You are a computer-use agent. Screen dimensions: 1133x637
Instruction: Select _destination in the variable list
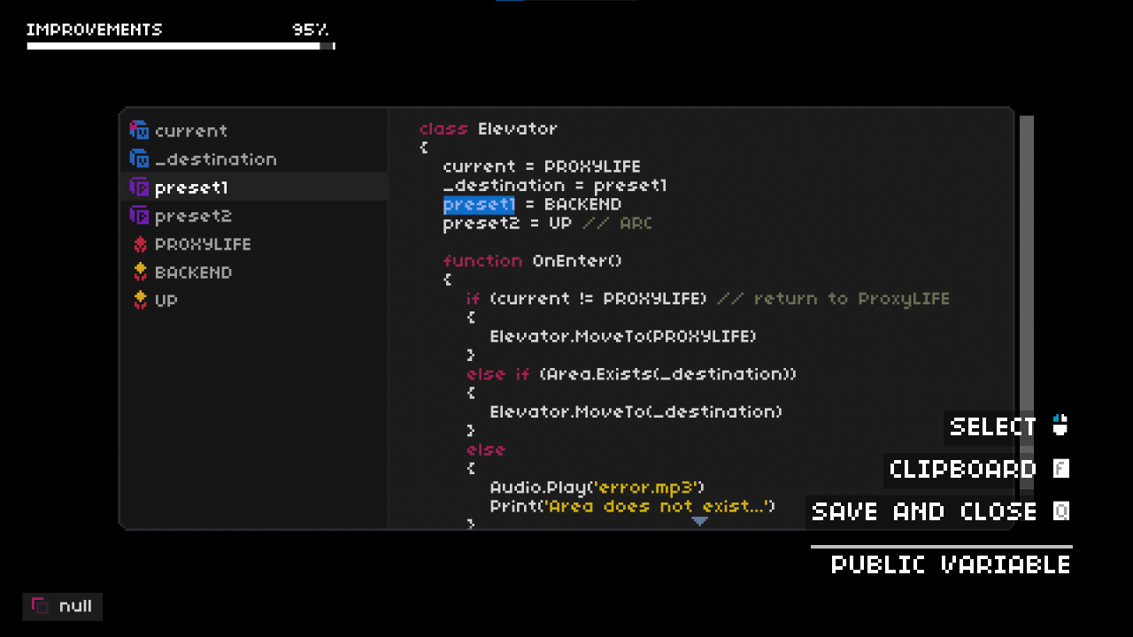[215, 159]
